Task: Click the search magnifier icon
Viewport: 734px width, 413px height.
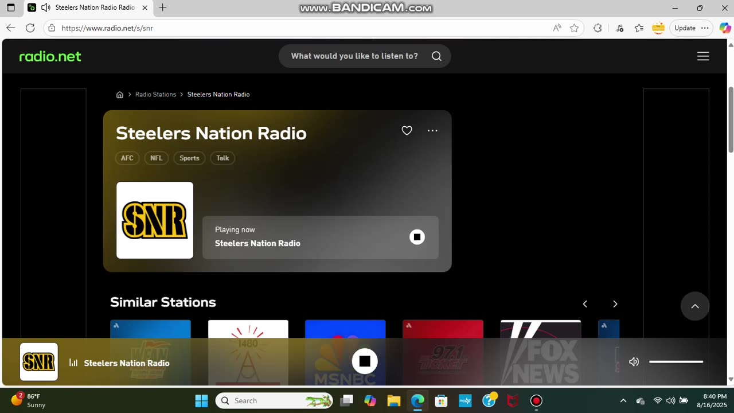Action: click(436, 56)
